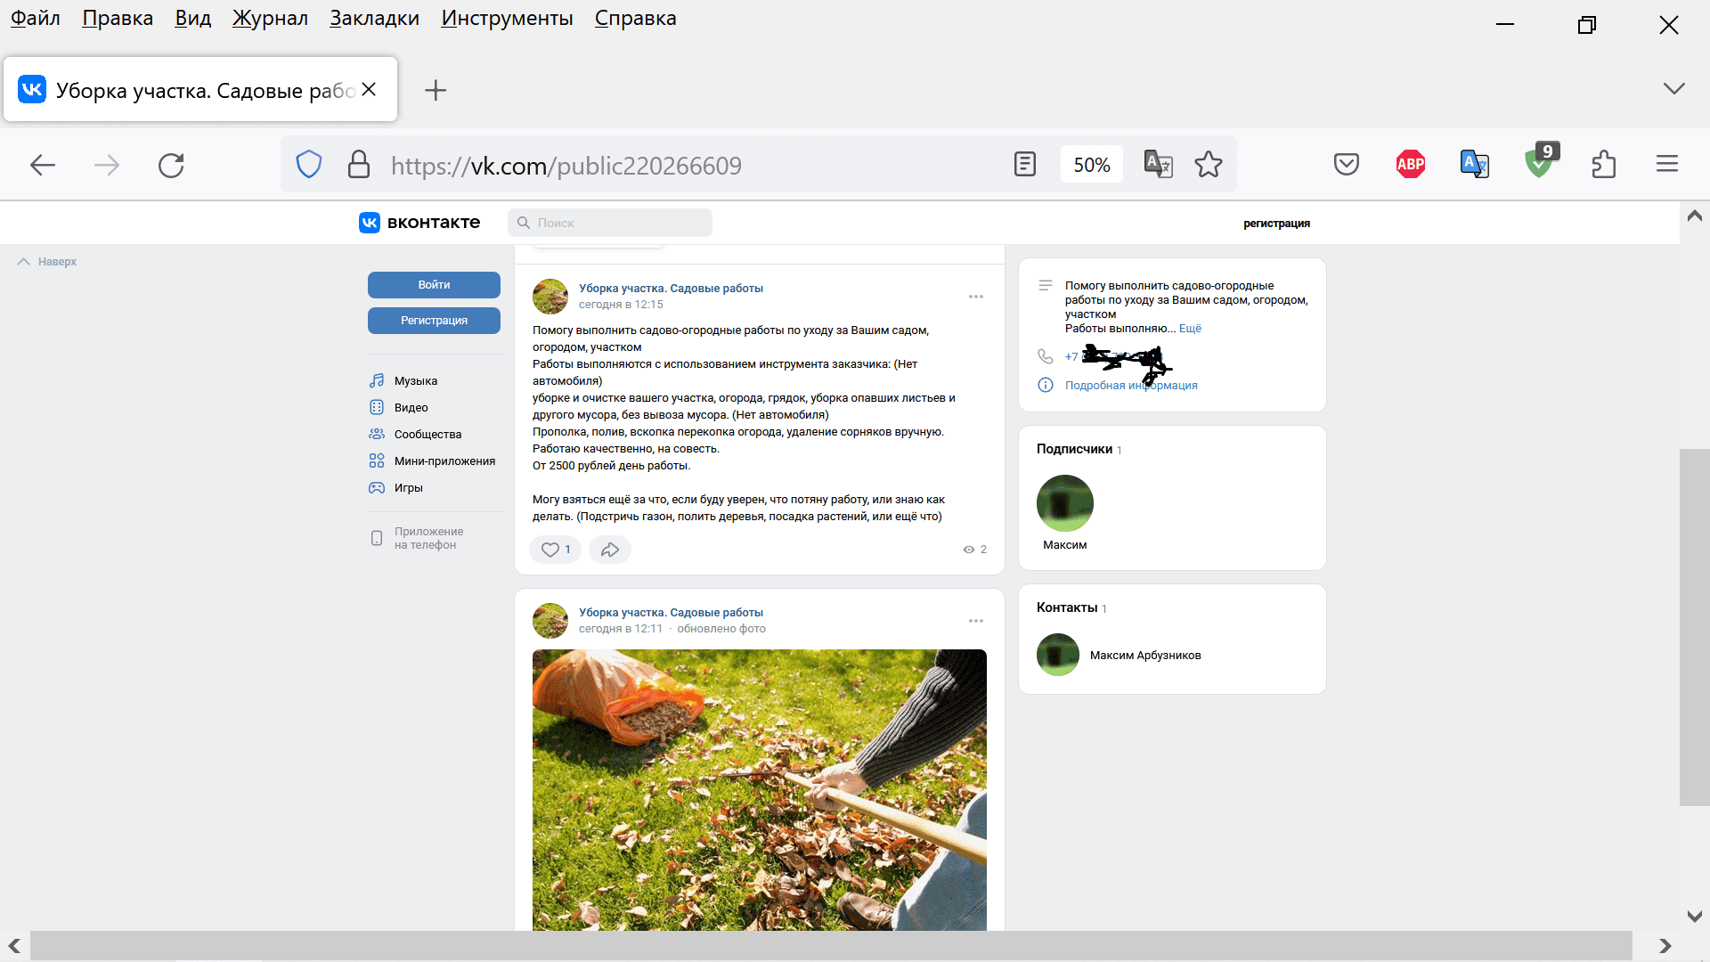Screen dimensions: 1710x962
Task: Click the Войти button
Action: click(434, 285)
